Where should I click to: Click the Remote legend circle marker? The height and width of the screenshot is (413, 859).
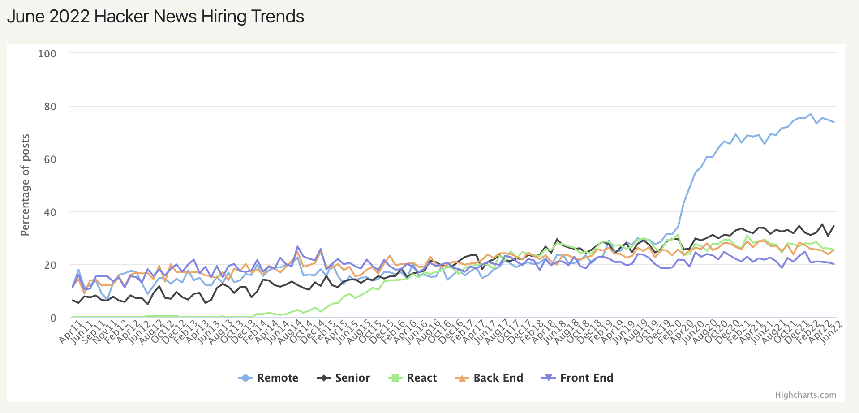[245, 378]
